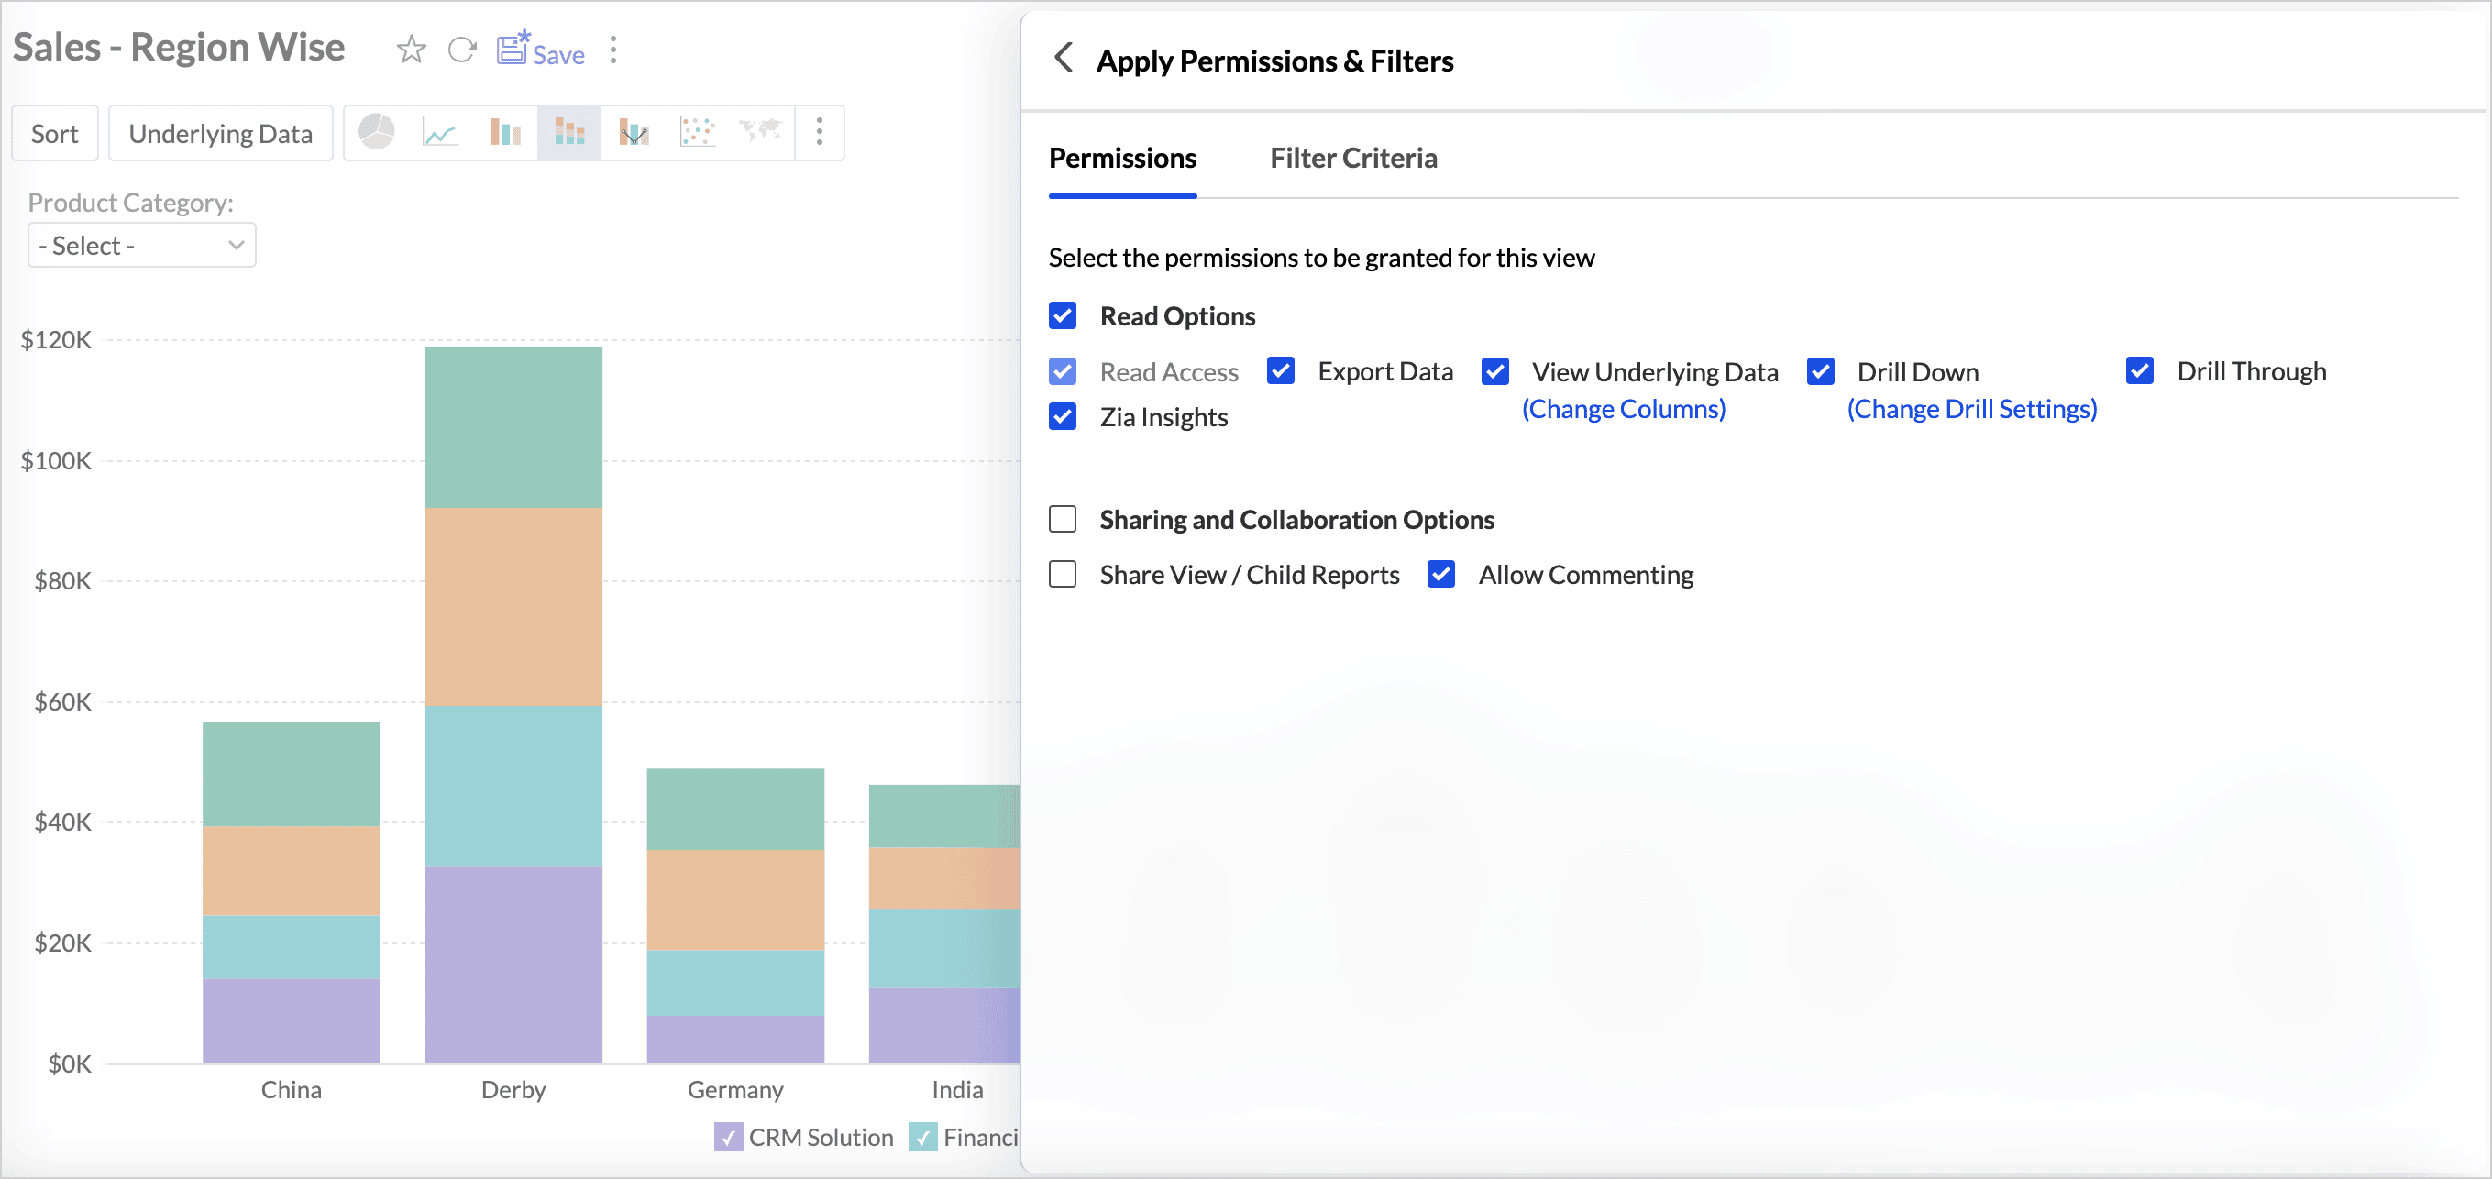2492x1179 pixels.
Task: Switch to the Filter Criteria tab
Action: pyautogui.click(x=1353, y=158)
